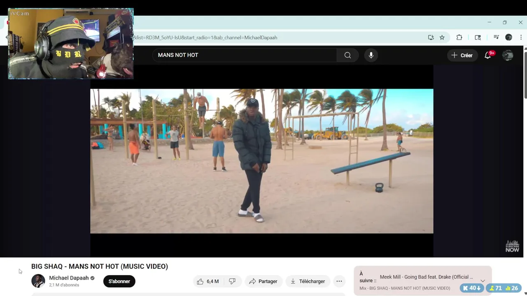Click the search magnifier button

pos(347,55)
